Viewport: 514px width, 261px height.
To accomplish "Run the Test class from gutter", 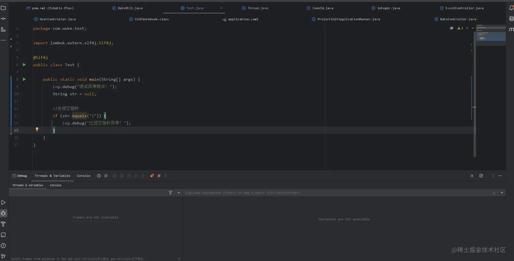I will tap(24, 64).
